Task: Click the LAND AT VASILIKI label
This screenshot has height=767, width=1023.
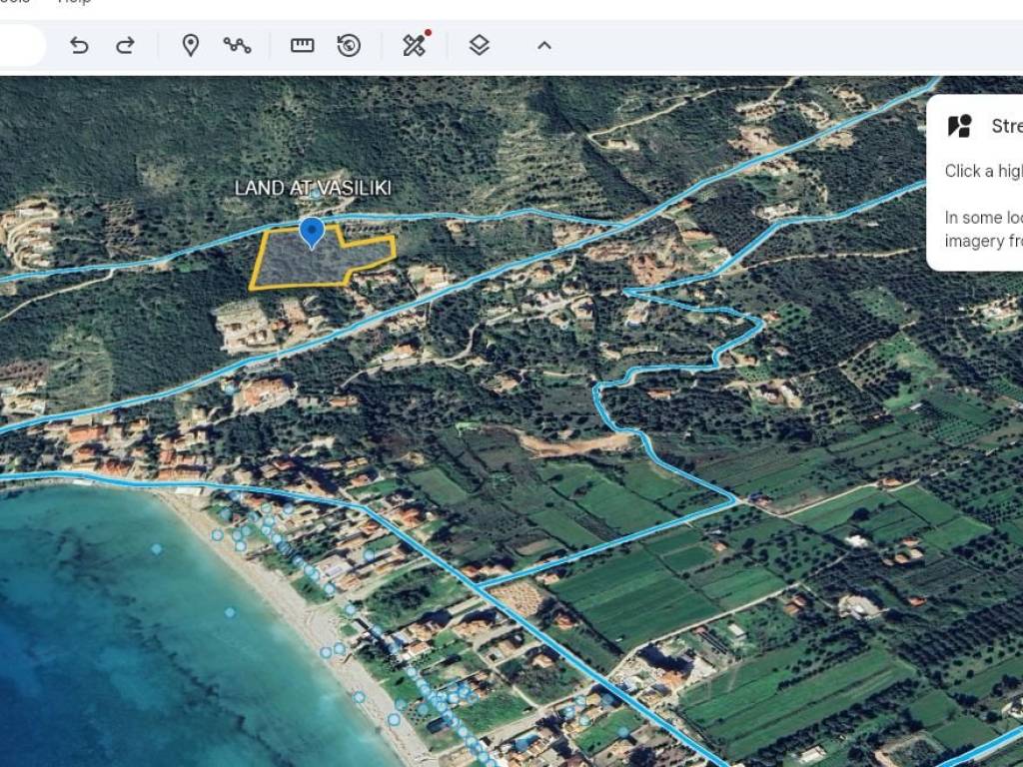Action: [312, 188]
